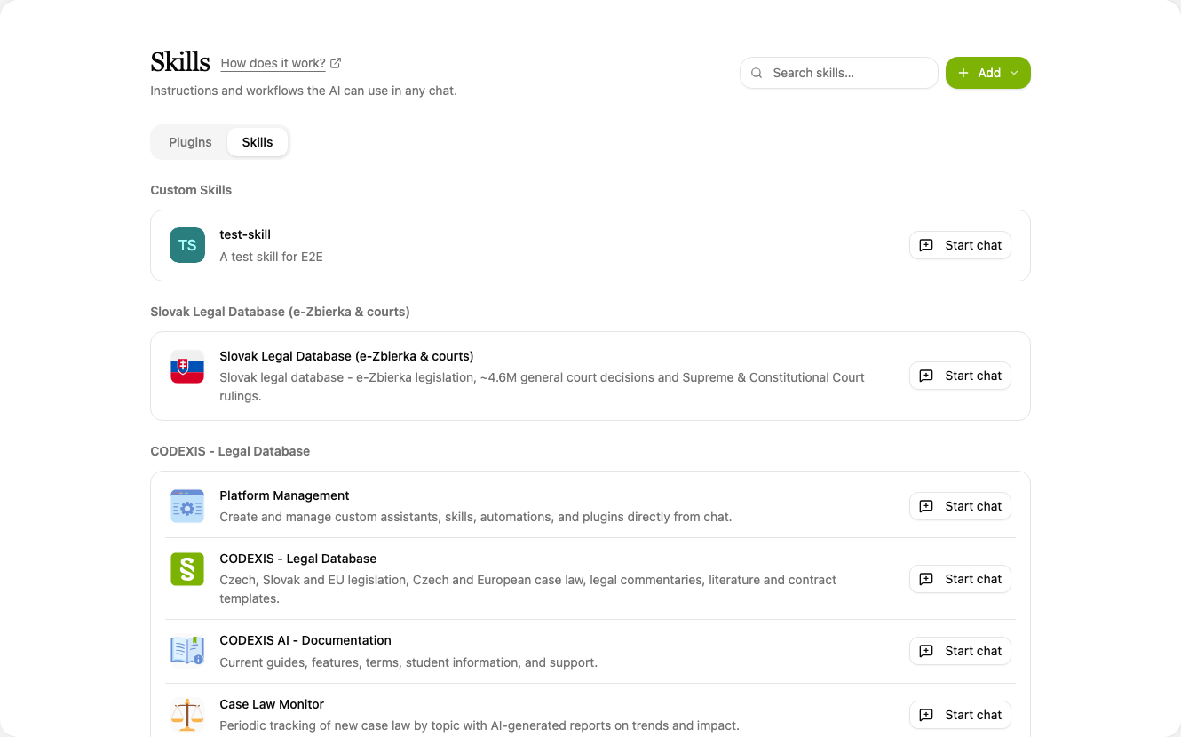Start chat with Case Law Monitor

pos(960,715)
